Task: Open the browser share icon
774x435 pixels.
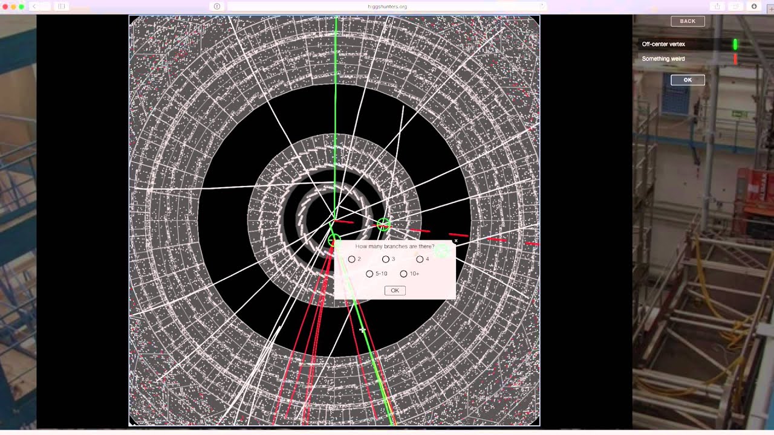Action: [717, 6]
